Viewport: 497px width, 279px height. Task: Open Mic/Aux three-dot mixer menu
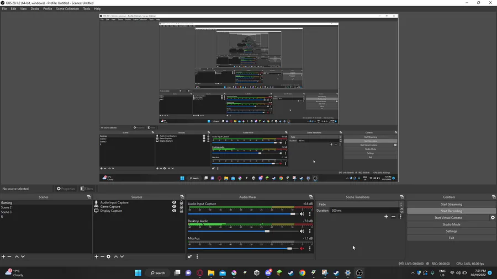pyautogui.click(x=310, y=249)
